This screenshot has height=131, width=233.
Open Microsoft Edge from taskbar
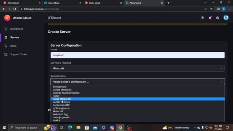click(70, 128)
